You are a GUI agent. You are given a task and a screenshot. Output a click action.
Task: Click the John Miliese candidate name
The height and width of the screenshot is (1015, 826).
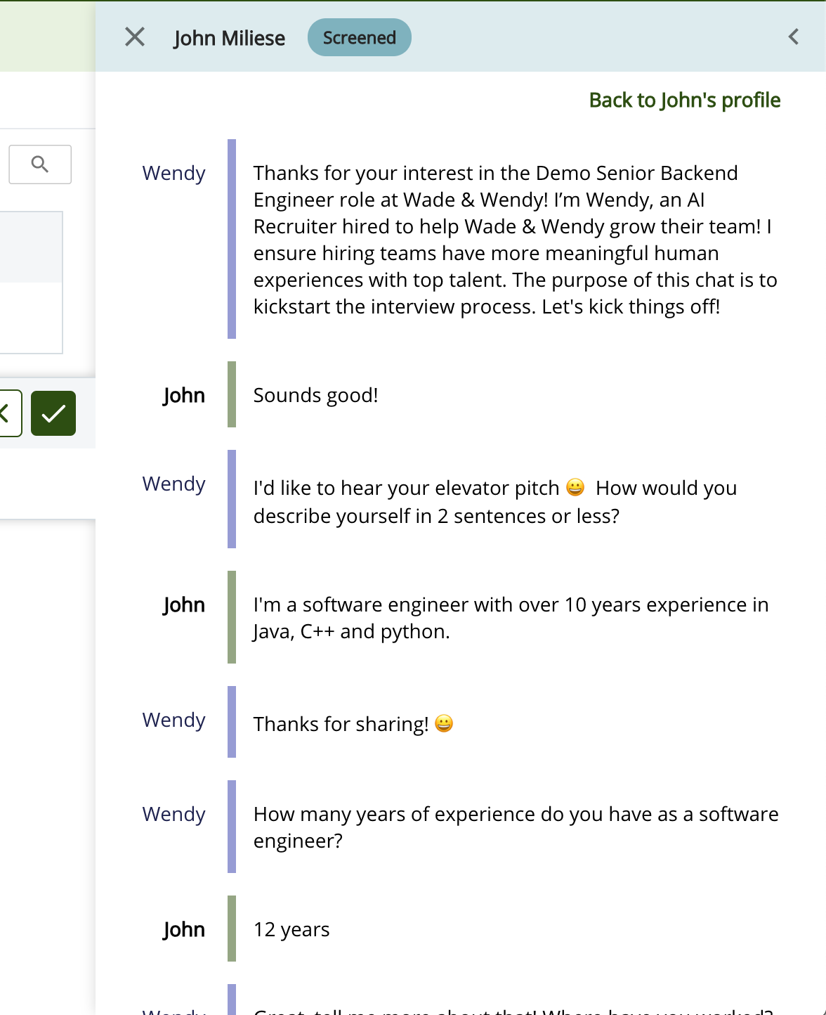(x=230, y=38)
